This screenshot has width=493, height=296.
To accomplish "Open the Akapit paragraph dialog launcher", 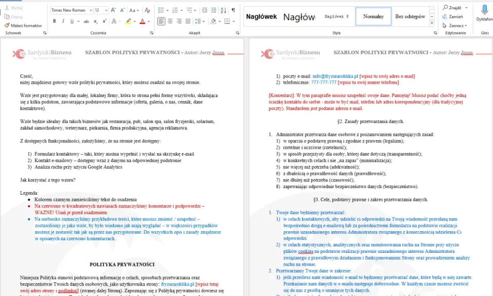I will [x=237, y=33].
